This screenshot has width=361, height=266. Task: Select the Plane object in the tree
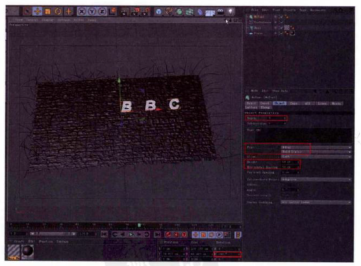[x=258, y=33]
